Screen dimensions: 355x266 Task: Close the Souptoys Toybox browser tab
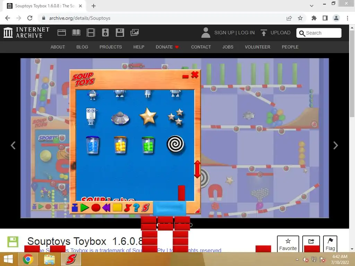[x=80, y=6]
